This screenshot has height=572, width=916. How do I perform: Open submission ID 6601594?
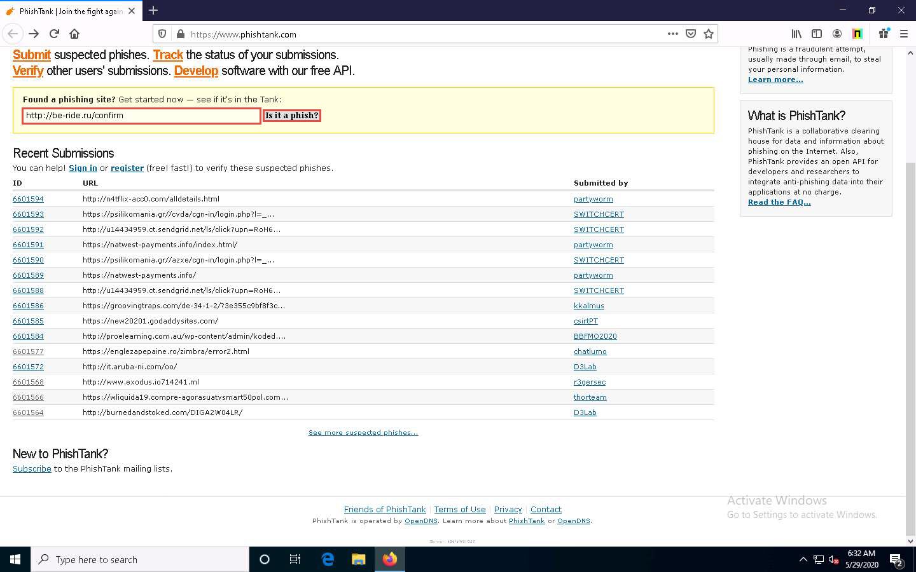[x=28, y=199]
